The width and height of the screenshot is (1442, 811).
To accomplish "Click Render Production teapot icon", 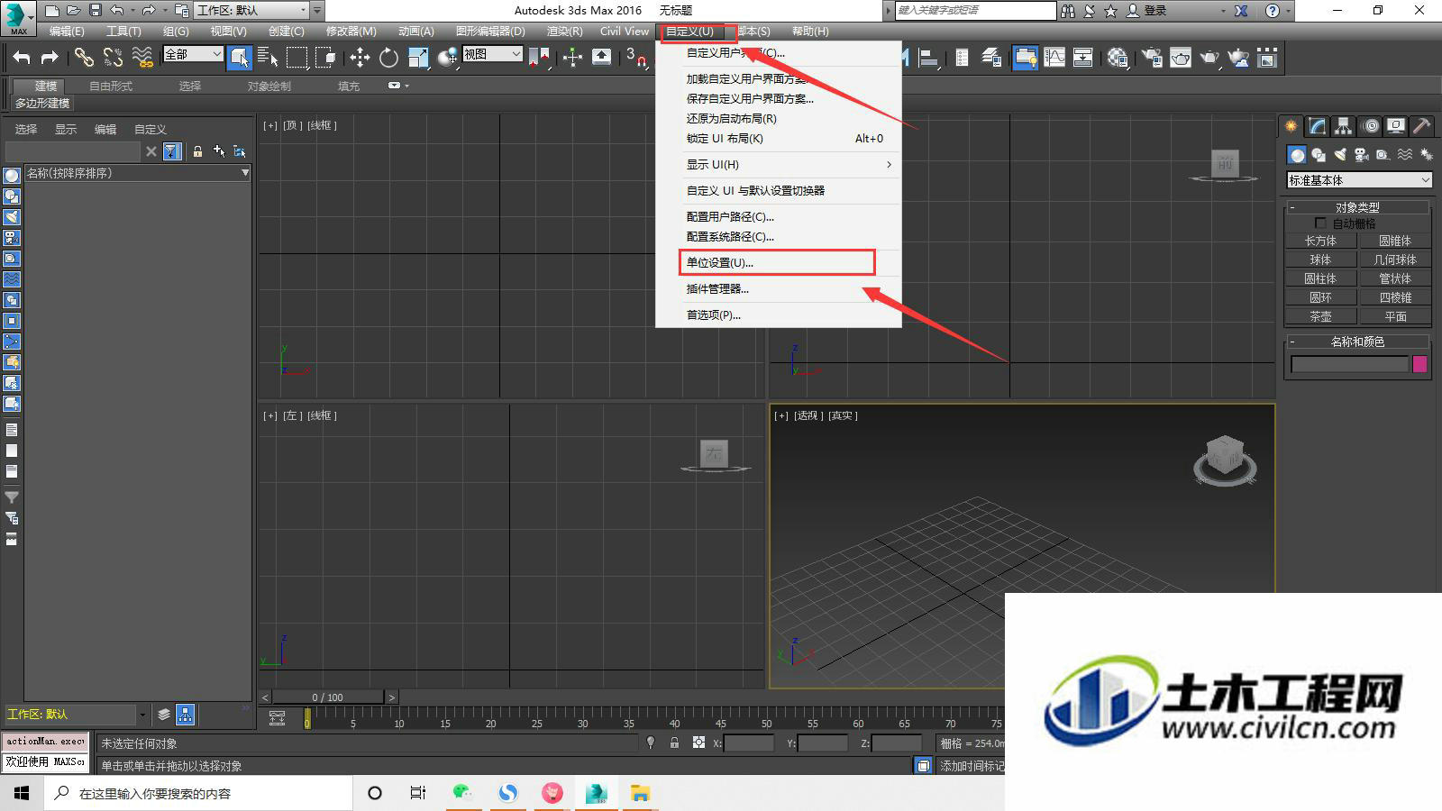I will click(1209, 58).
